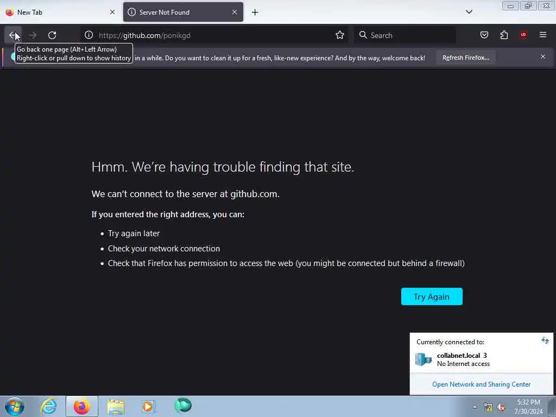Open Windows Media Player from taskbar
This screenshot has height=417, width=556.
pos(149,406)
